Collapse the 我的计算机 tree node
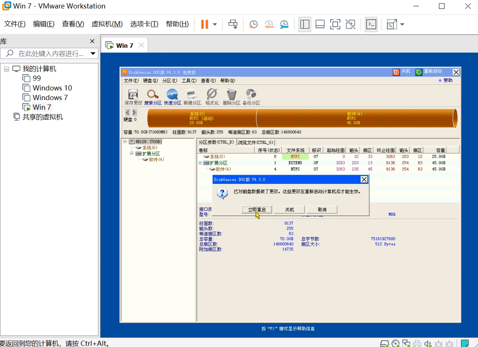Viewport: 478px width, 347px height. tap(6, 69)
